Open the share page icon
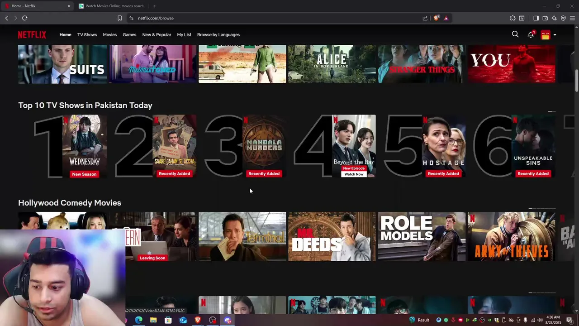Screen dimensions: 579x326 click(425, 18)
